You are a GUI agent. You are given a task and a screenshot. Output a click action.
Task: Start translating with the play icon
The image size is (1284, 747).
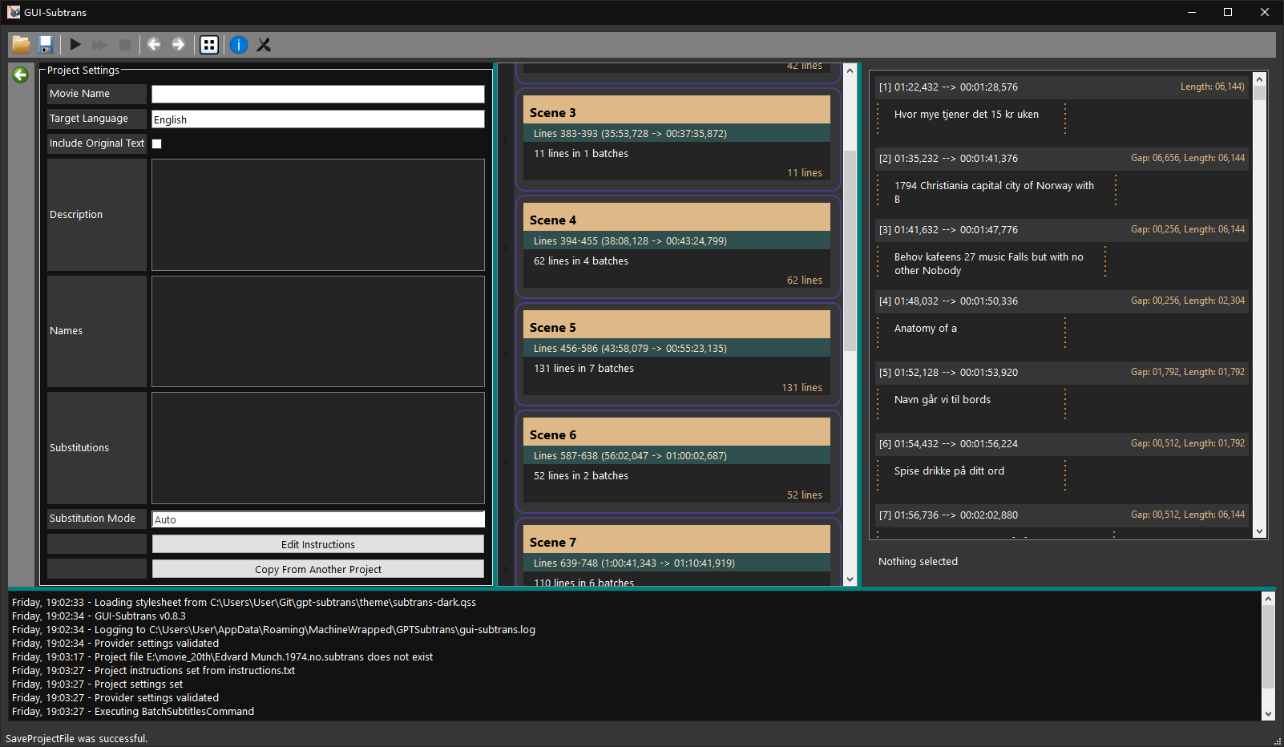coord(75,45)
